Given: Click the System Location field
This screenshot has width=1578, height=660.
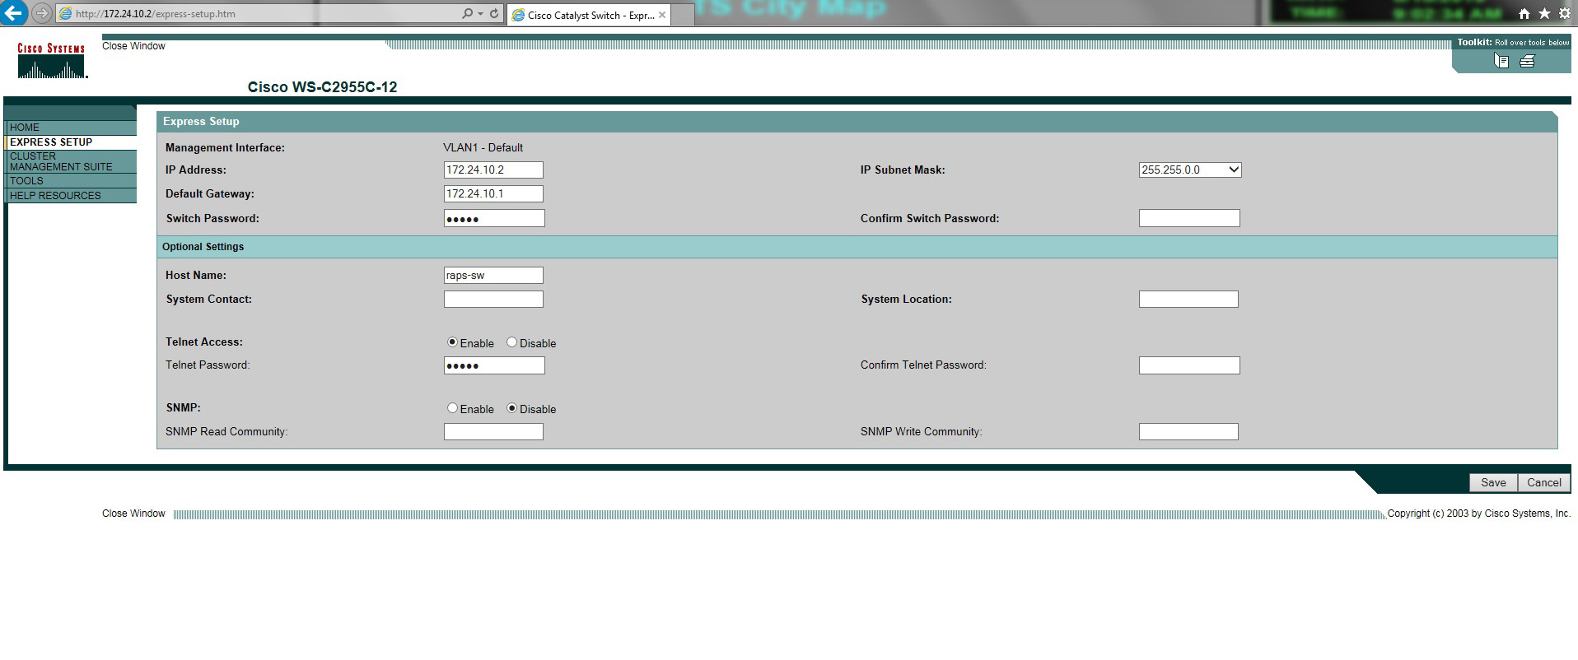Looking at the screenshot, I should [x=1188, y=299].
